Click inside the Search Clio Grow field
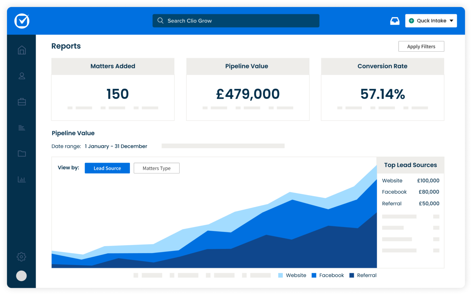The height and width of the screenshot is (295, 472). (236, 20)
